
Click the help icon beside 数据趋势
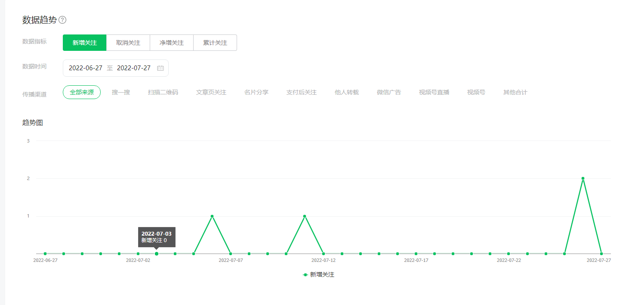pos(62,20)
